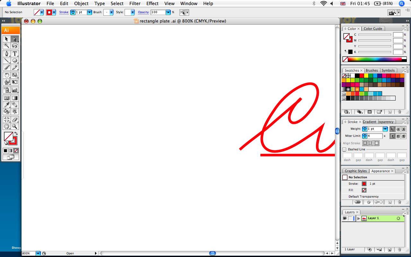
Task: Select the Hand tool
Action: pyautogui.click(x=7, y=126)
